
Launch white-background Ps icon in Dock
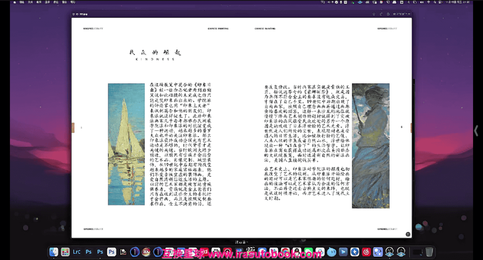pos(111,252)
